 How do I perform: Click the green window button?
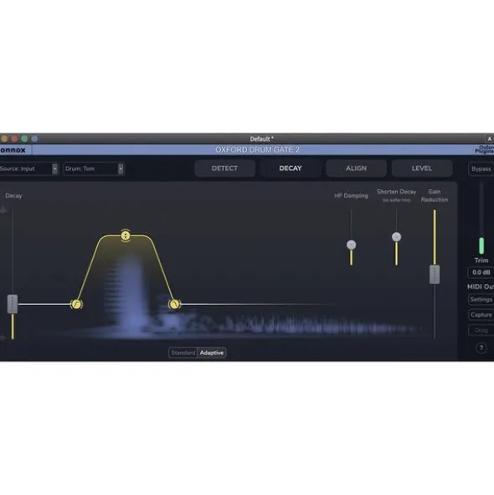pyautogui.click(x=24, y=138)
